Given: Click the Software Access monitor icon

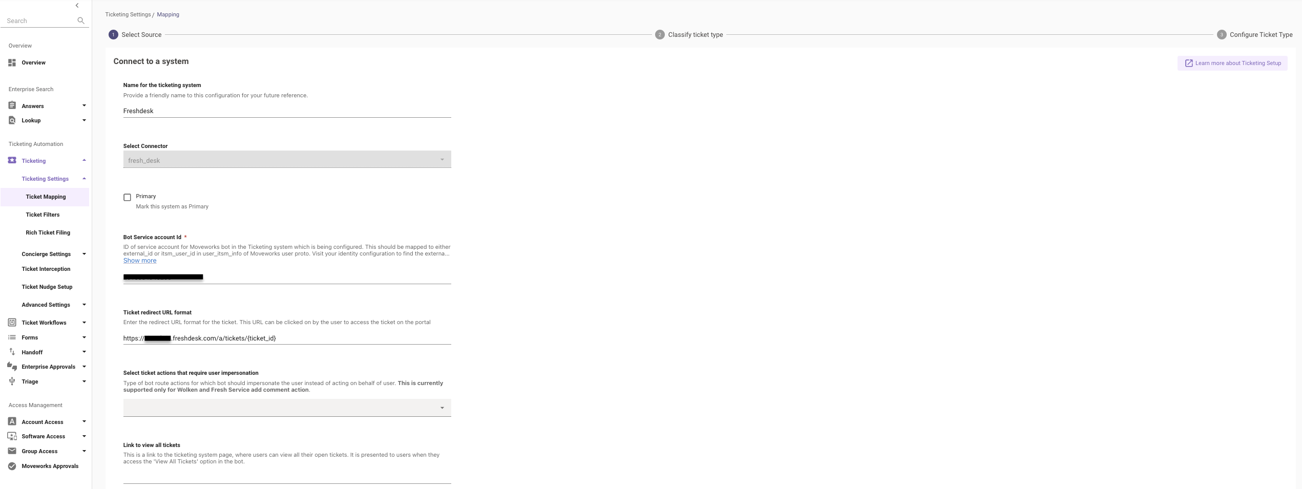Looking at the screenshot, I should point(12,436).
